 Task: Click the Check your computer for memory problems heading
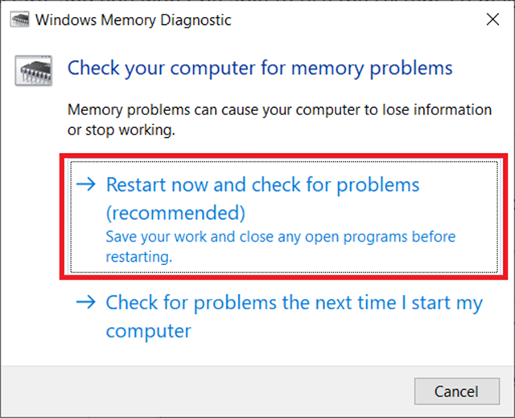(260, 67)
